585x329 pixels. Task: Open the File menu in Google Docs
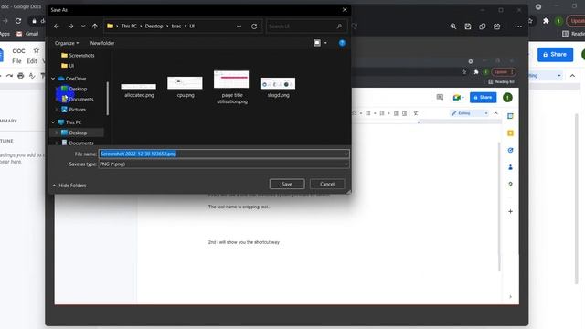[x=16, y=61]
